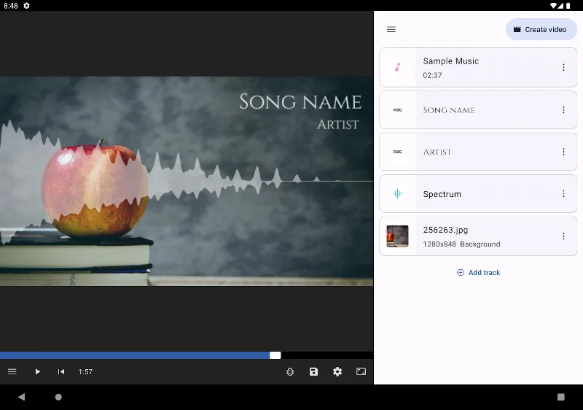Tap the Android recent apps button

click(x=560, y=397)
